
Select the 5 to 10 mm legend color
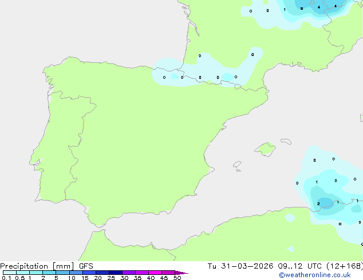[x=62, y=273]
